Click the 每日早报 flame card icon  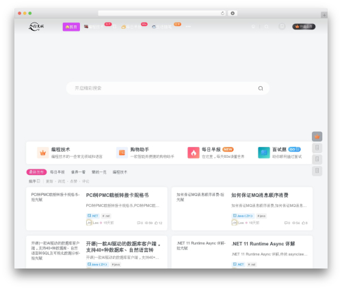[194, 152]
